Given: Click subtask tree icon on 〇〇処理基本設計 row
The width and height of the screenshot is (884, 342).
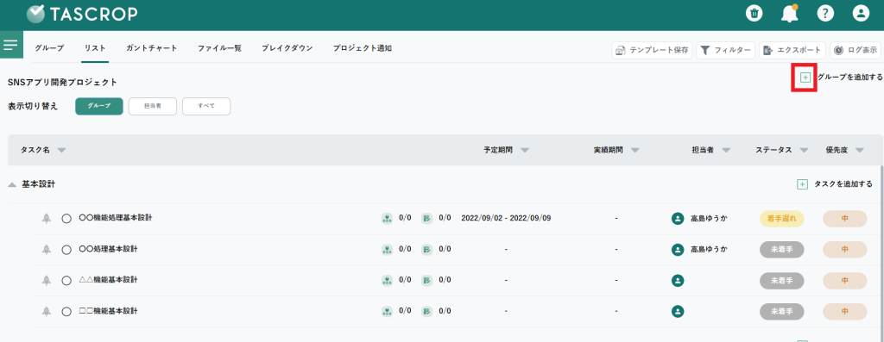Looking at the screenshot, I should click(387, 249).
